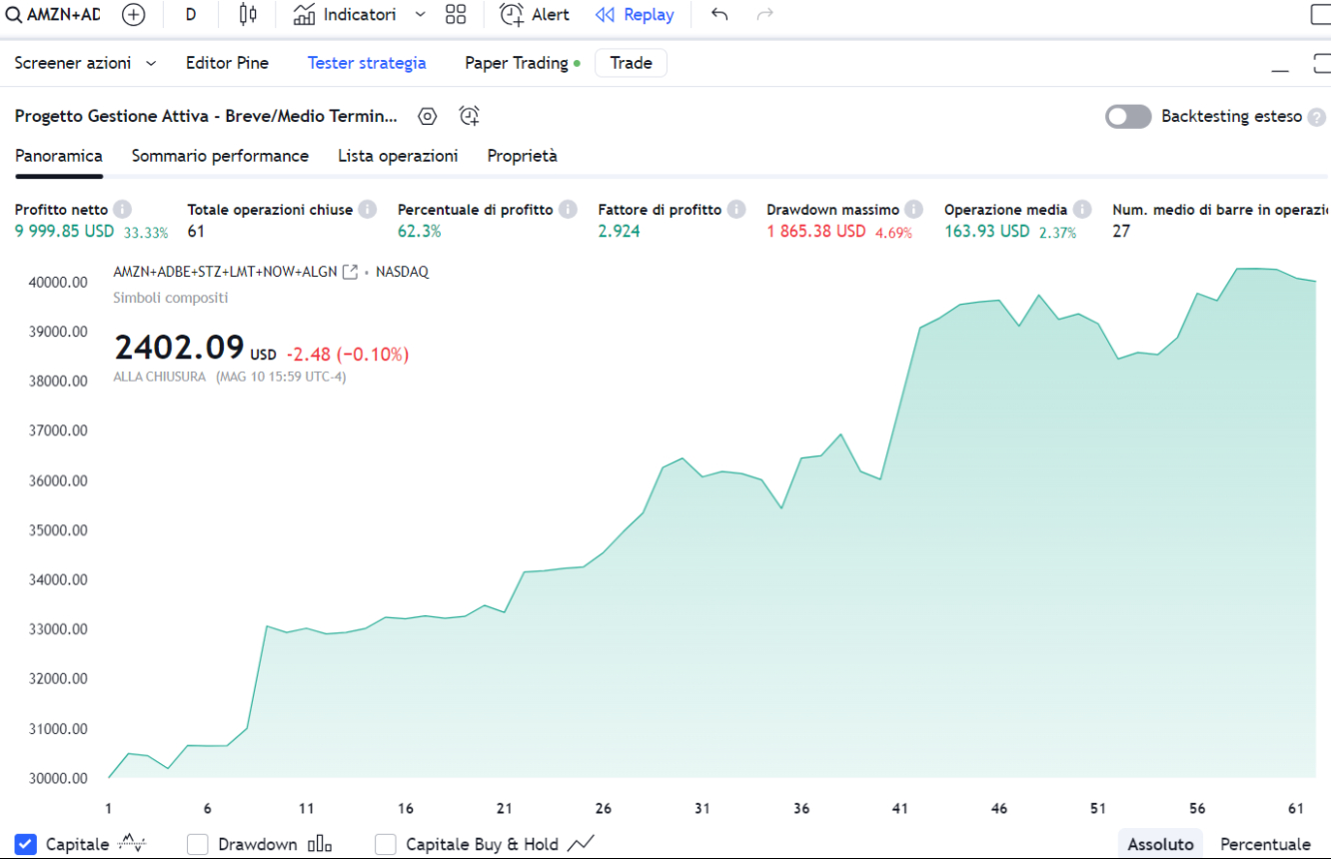Toggle Backtesting esteso switch
1331x859 pixels.
[x=1128, y=117]
